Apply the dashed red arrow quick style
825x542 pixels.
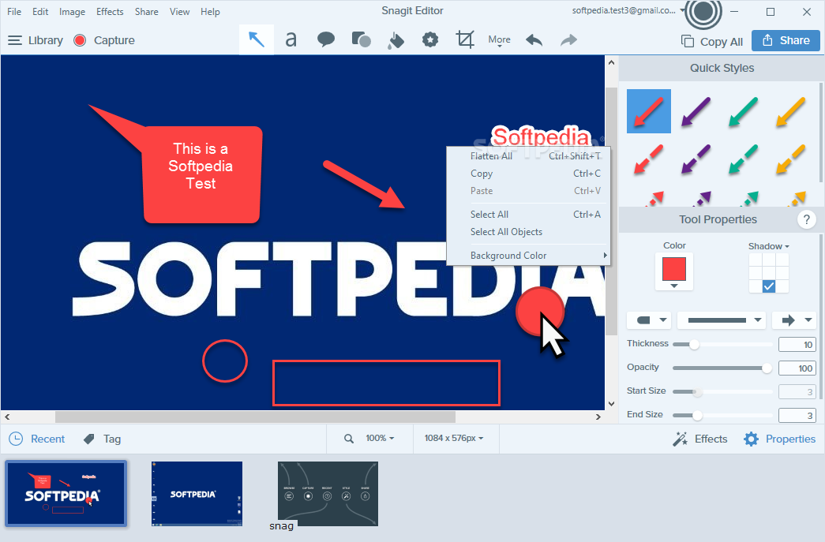click(649, 159)
